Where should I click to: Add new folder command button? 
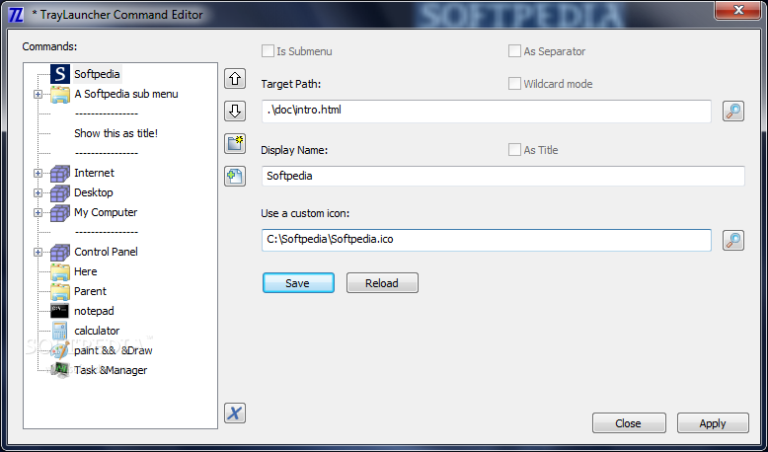click(x=235, y=143)
